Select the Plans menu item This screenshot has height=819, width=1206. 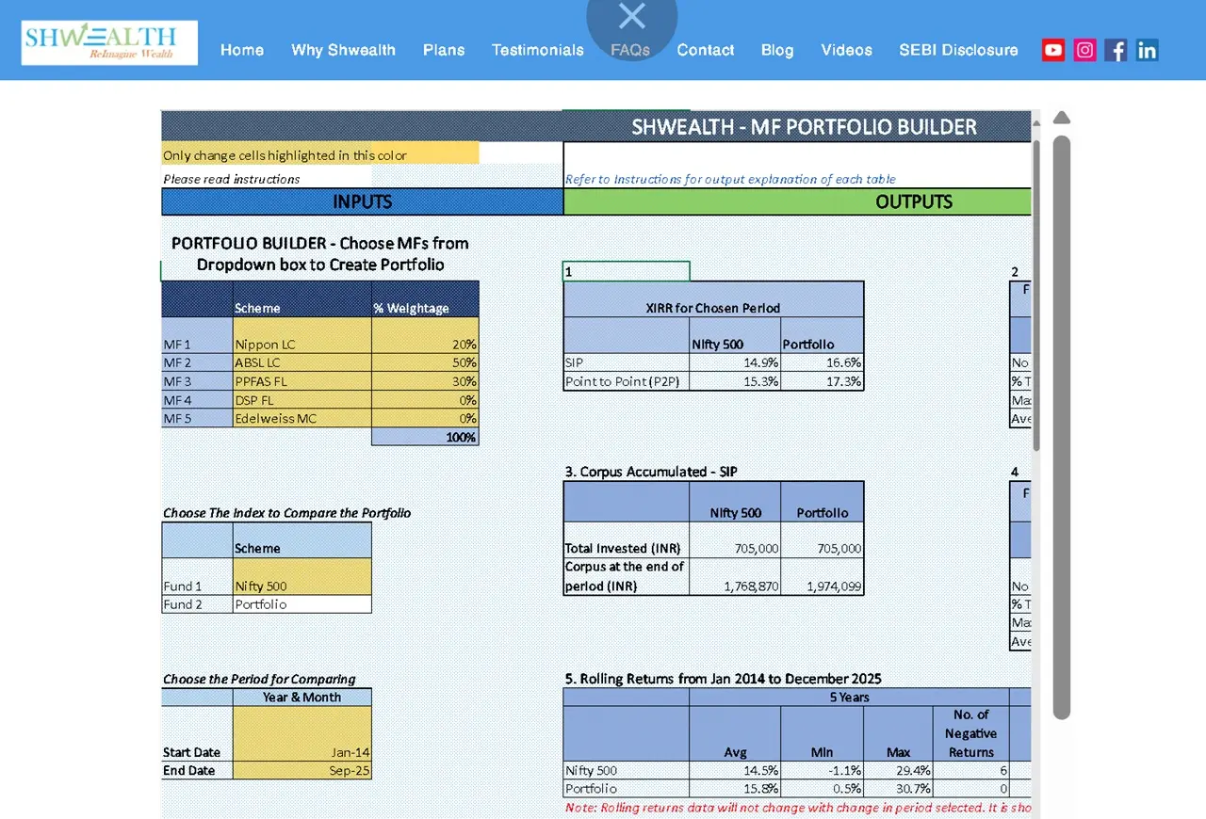[444, 50]
